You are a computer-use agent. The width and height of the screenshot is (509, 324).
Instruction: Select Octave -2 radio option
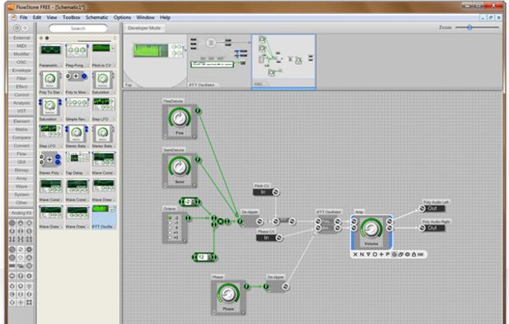170,218
